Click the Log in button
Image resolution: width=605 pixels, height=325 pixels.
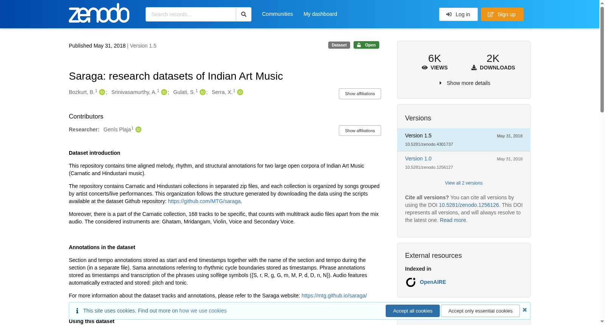[458, 14]
